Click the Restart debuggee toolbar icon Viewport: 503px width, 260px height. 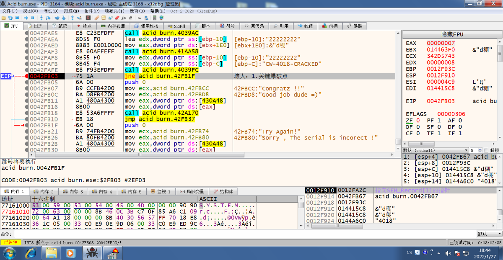10,18
